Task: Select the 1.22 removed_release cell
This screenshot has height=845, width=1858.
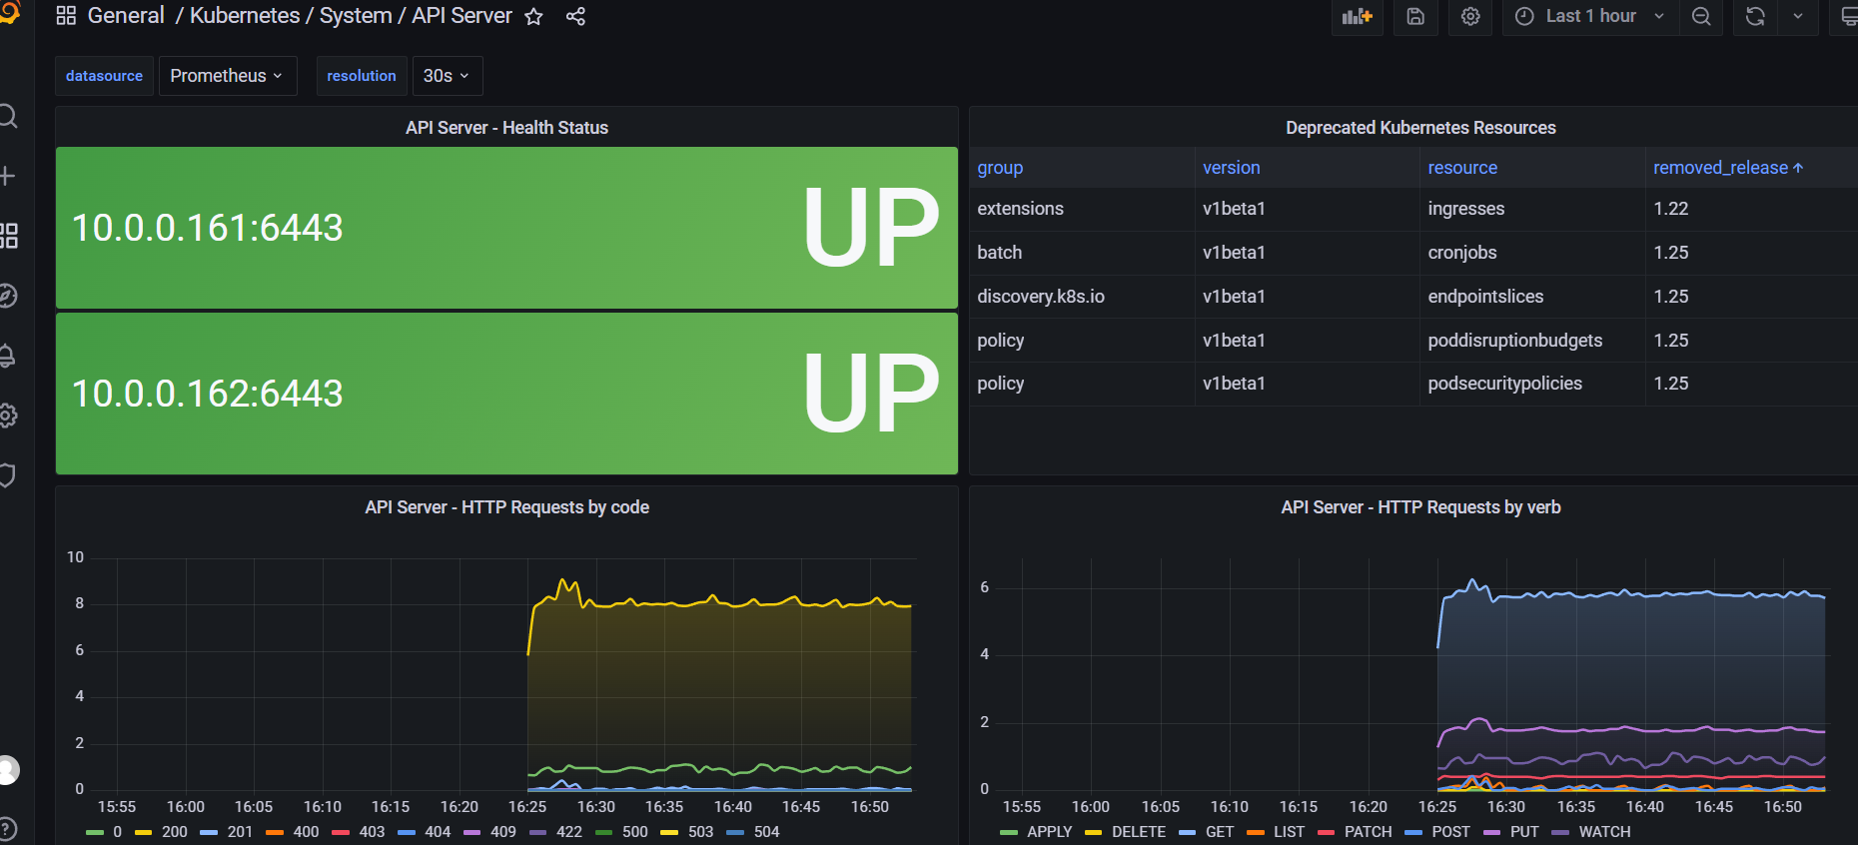Action: click(1751, 209)
